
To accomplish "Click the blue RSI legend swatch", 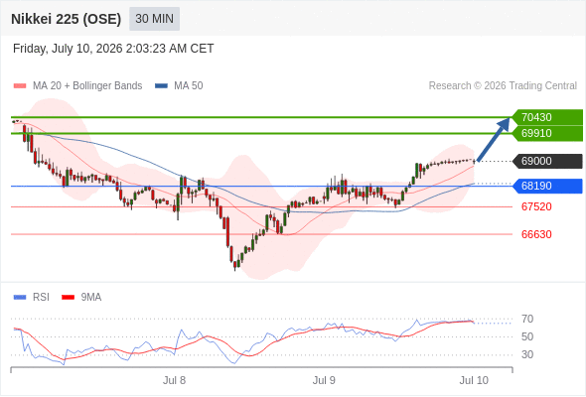I will coord(20,298).
